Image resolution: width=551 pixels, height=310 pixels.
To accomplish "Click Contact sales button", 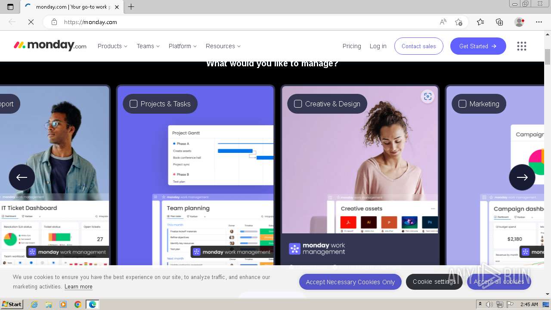I will click(x=419, y=46).
